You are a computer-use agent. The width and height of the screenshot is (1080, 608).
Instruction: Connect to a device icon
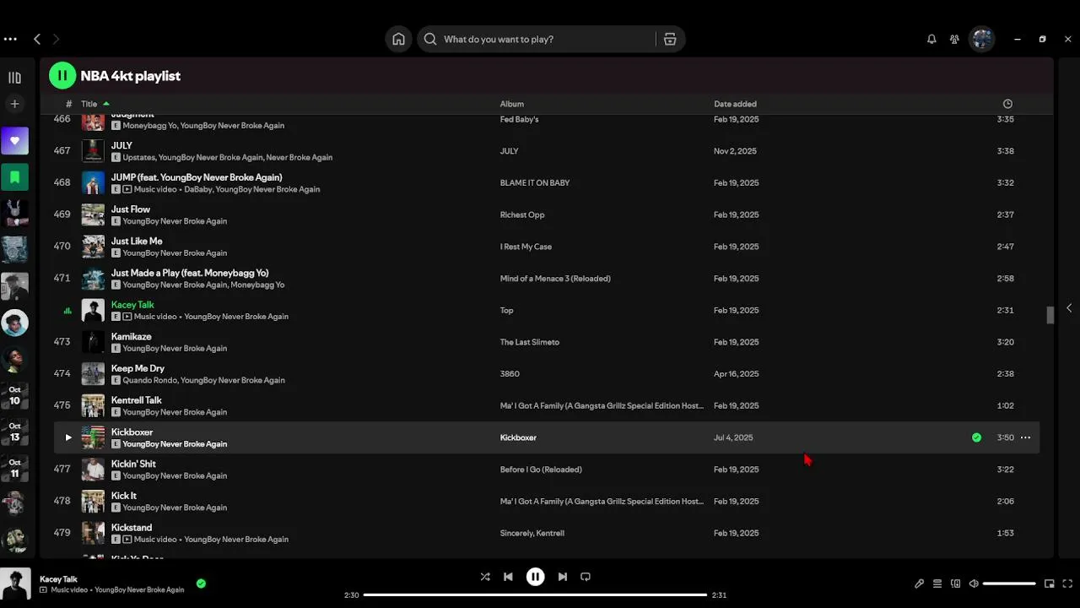tap(955, 584)
